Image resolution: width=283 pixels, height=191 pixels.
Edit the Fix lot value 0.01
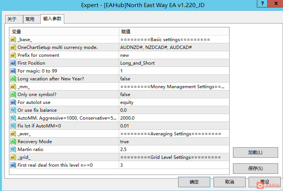pos(174,126)
